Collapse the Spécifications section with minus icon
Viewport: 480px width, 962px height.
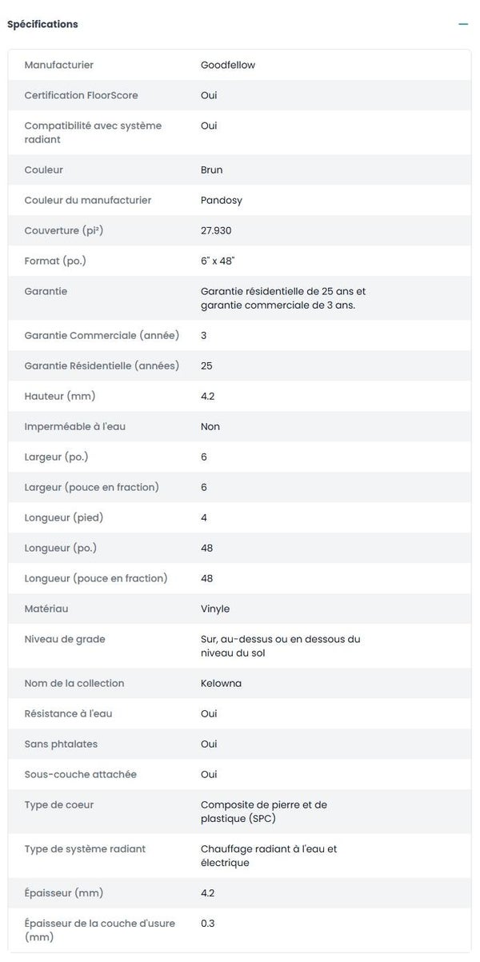click(x=463, y=25)
